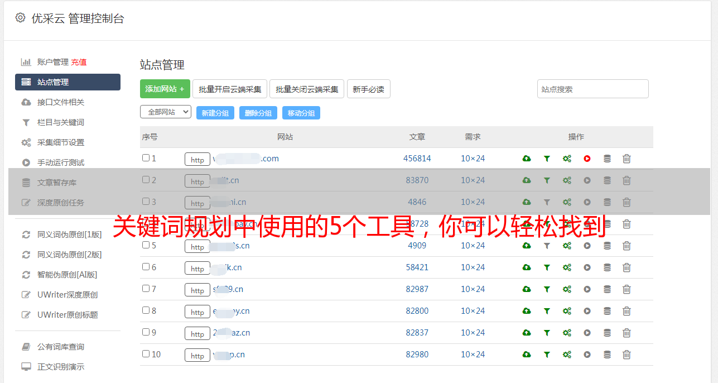Click the gear icon beside 优采云 title
Viewport: 718px width, 383px height.
pos(21,18)
